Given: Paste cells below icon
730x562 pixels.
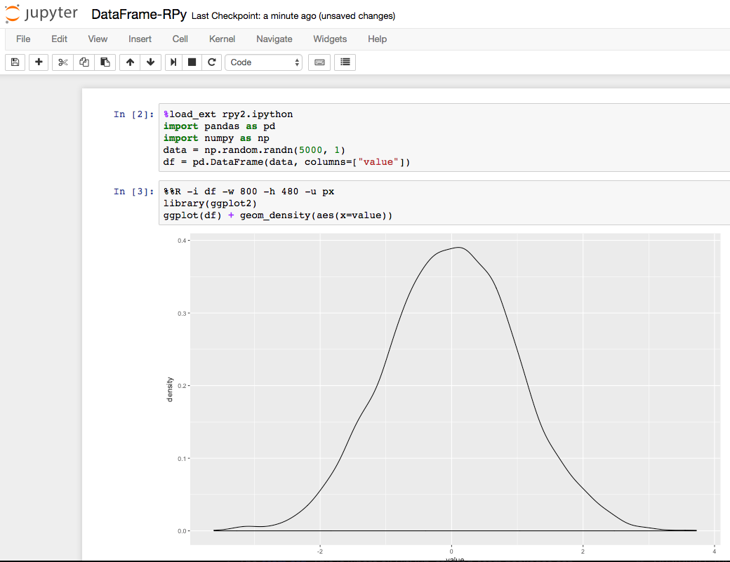Looking at the screenshot, I should point(105,62).
